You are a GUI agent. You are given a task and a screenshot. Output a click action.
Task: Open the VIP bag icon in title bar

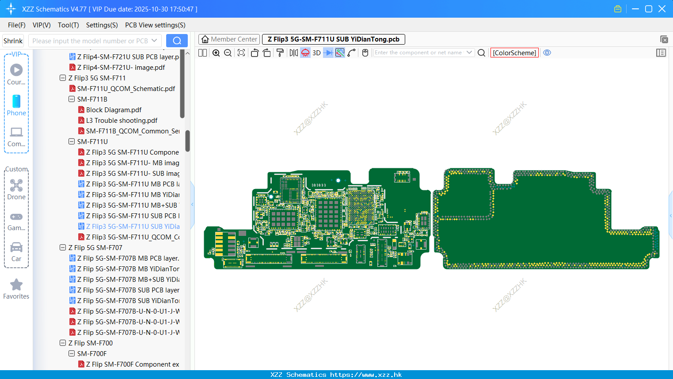pos(618,9)
